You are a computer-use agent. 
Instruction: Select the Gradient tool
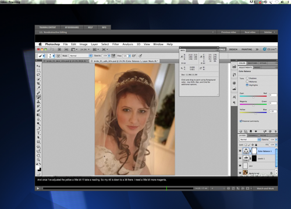click(x=38, y=115)
